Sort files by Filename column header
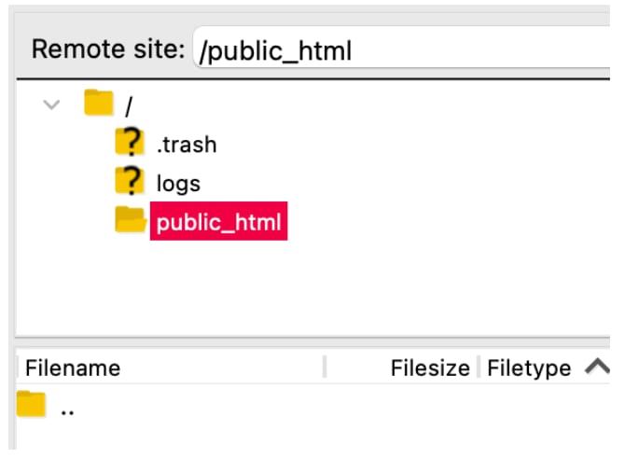 73,368
